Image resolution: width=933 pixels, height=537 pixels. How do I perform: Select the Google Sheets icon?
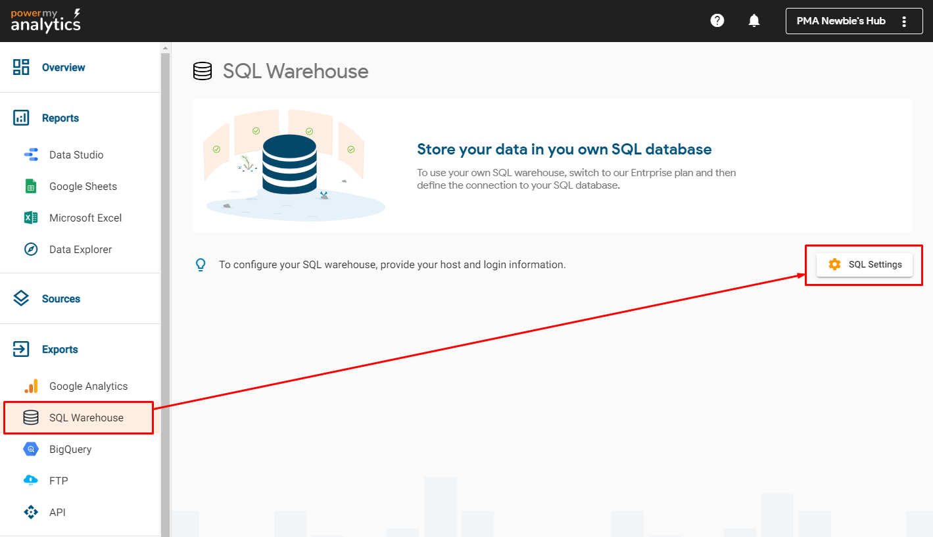[31, 187]
